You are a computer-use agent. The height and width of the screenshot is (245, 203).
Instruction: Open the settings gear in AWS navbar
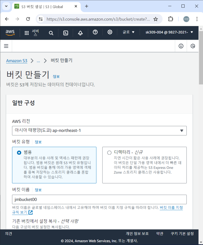click(x=110, y=32)
